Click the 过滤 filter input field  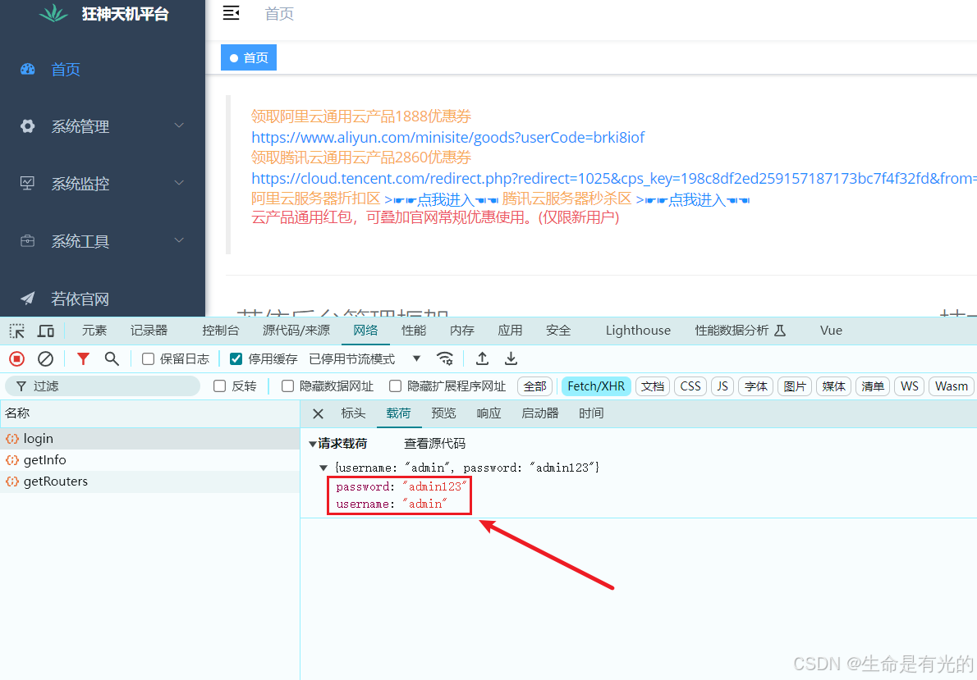103,386
